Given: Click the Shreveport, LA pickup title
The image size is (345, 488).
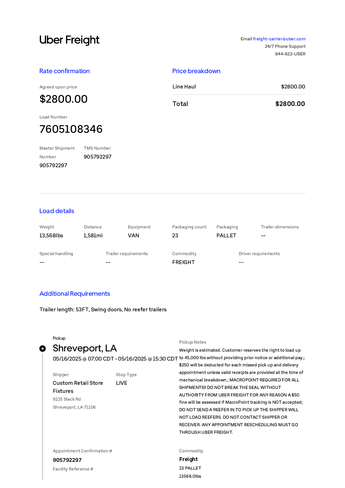Looking at the screenshot, I should (85, 348).
